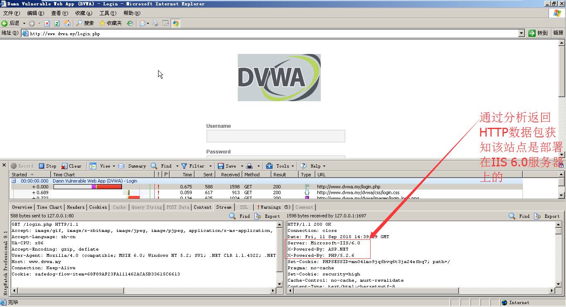Open the Mail button dropdown arrow
The width and height of the screenshot is (566, 307).
[x=148, y=23]
